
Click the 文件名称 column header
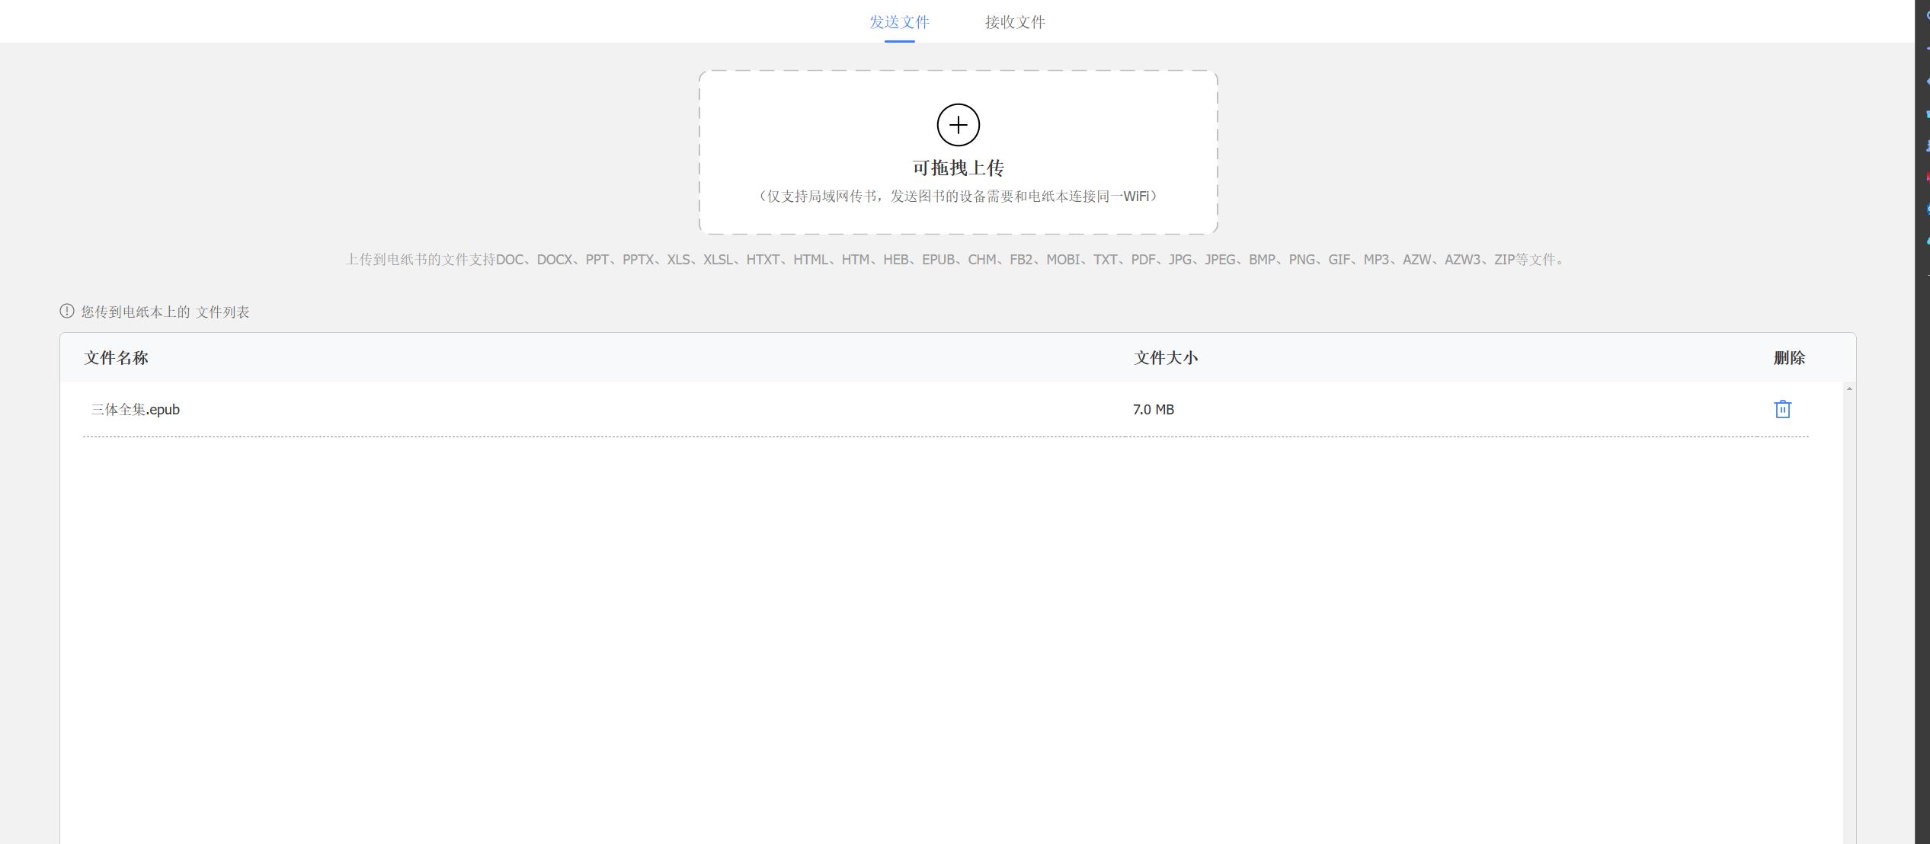coord(114,357)
